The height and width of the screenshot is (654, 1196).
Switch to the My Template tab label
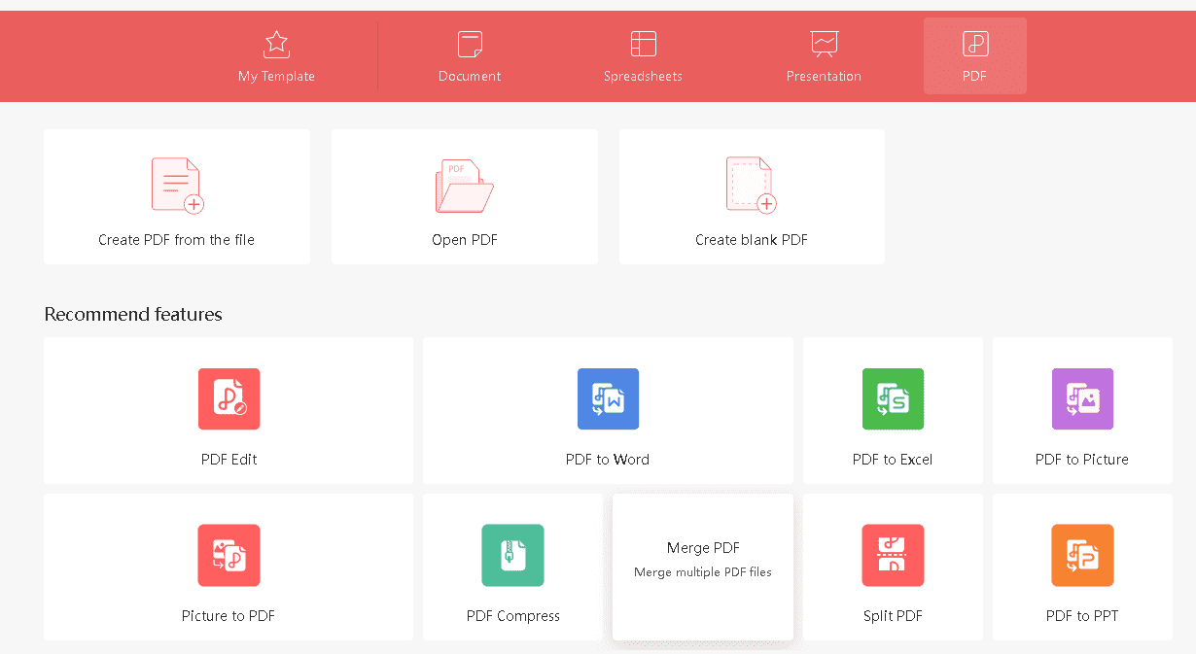coord(276,76)
